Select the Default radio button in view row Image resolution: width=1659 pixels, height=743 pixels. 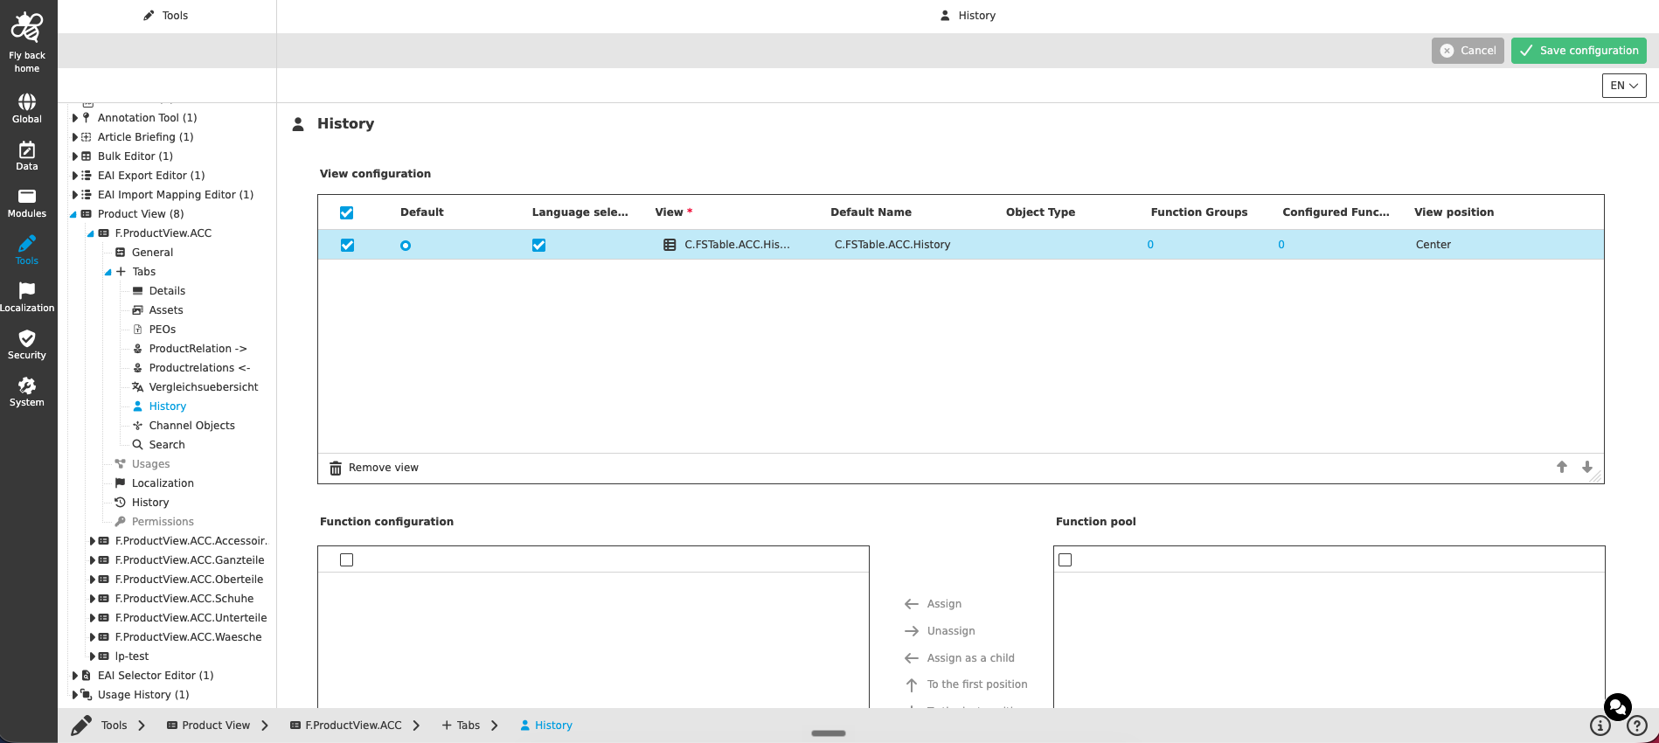406,246
